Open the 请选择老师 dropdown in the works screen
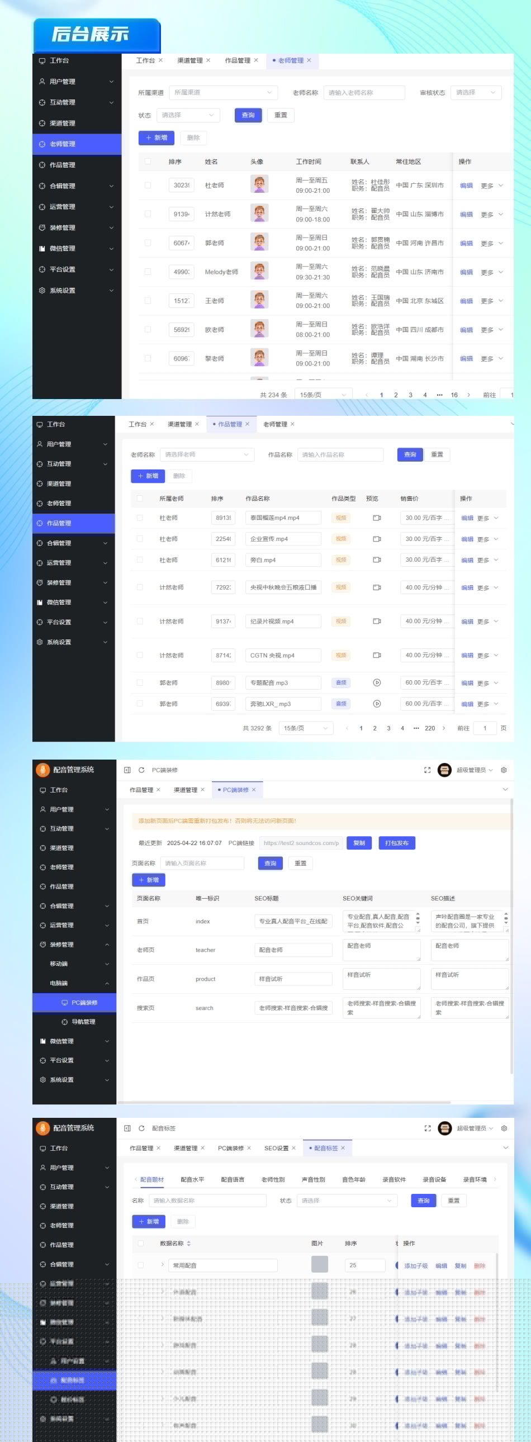531x1442 pixels. (x=207, y=454)
